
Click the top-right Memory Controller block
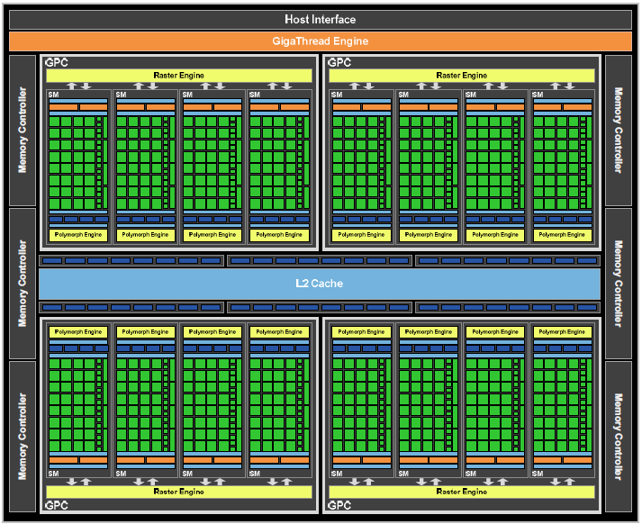(618, 131)
